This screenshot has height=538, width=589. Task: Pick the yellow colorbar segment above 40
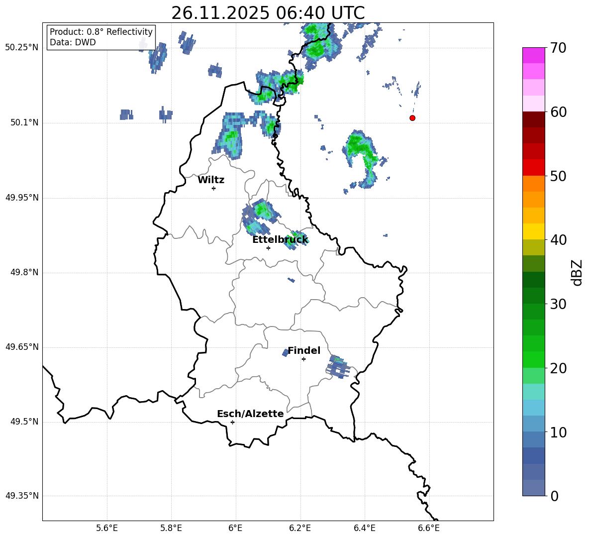[x=534, y=231]
